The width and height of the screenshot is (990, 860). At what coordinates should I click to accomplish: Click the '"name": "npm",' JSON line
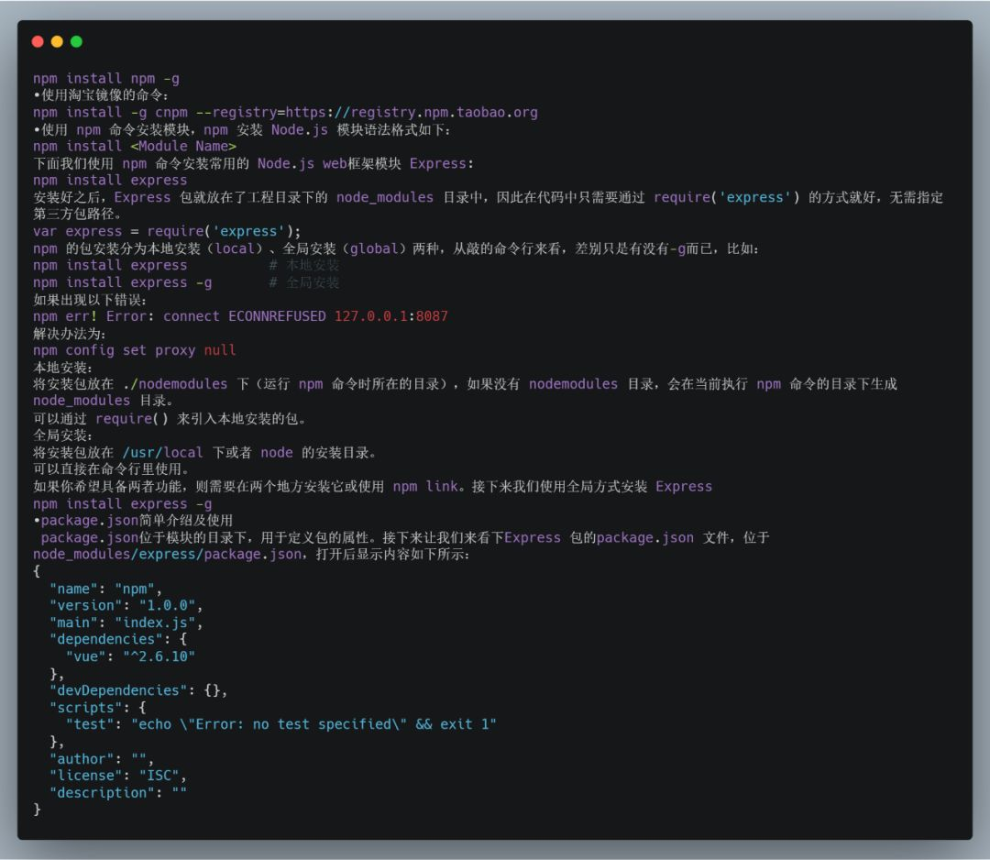pos(105,590)
